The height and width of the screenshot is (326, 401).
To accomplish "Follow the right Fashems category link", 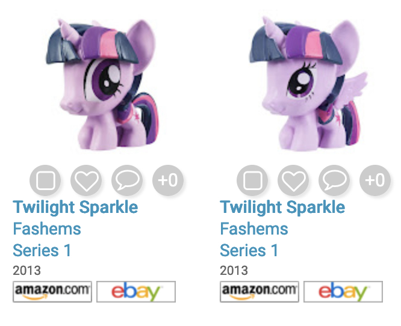I will [254, 229].
